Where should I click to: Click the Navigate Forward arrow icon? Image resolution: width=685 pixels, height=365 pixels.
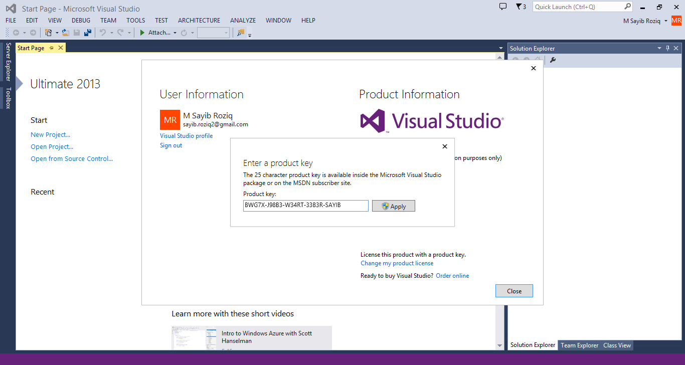(x=33, y=33)
